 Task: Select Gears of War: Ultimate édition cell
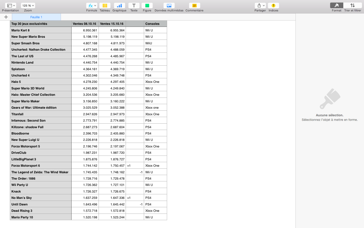click(x=41, y=107)
